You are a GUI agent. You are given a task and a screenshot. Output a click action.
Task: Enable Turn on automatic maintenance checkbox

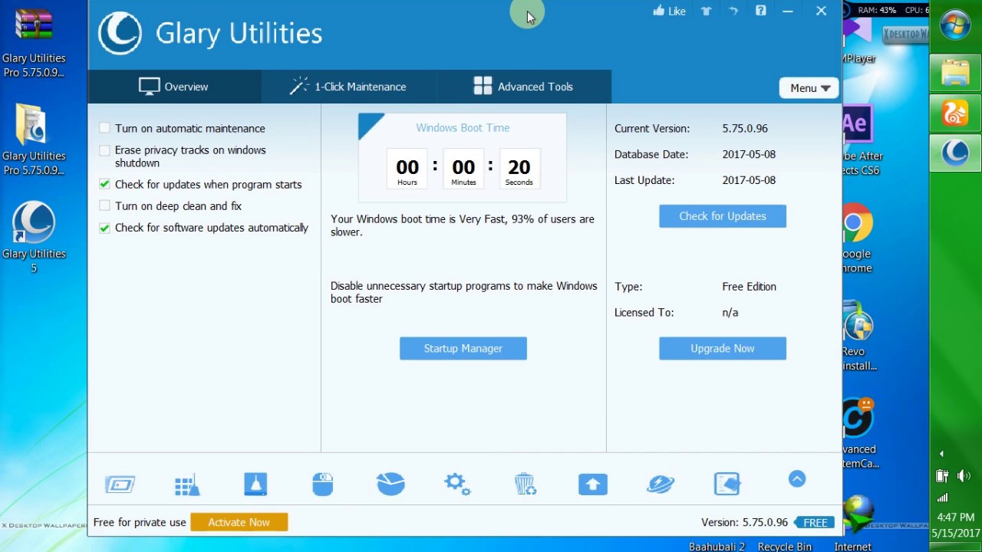[105, 128]
